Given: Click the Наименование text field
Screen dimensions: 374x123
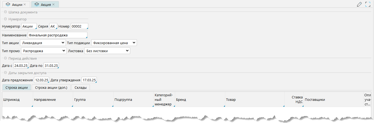Looking at the screenshot, I should coord(57,35).
